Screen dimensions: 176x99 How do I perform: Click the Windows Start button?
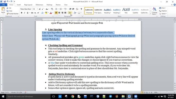[x=3, y=97]
